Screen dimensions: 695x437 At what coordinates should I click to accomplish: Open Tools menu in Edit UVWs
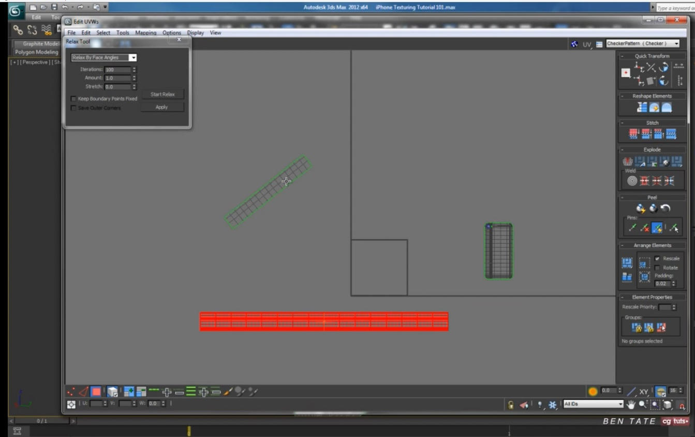(x=123, y=33)
